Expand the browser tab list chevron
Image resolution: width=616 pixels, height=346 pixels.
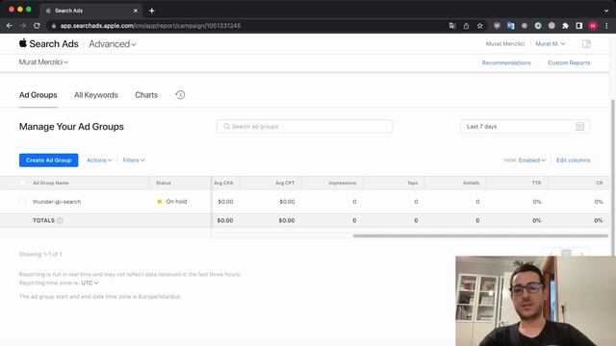pos(606,11)
